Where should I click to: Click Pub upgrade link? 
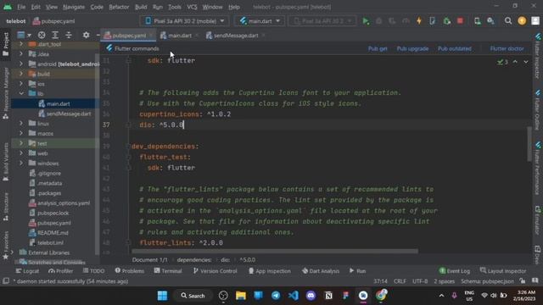(x=412, y=49)
